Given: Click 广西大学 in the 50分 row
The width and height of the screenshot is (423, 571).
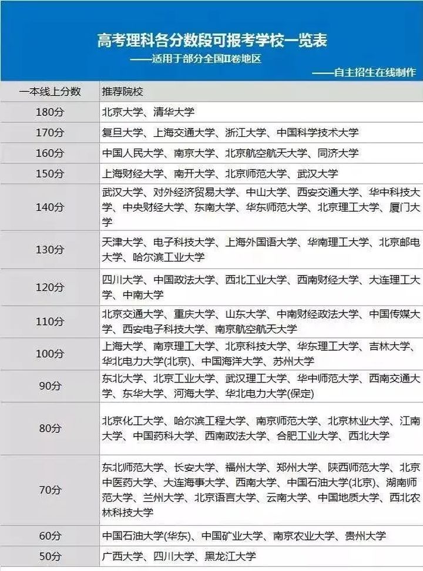Looking at the screenshot, I should tap(122, 556).
